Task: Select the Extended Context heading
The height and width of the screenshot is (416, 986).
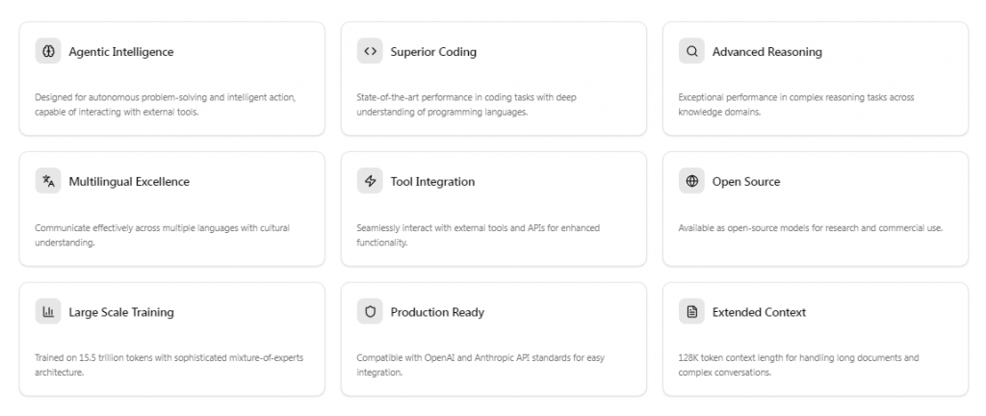Action: tap(759, 312)
